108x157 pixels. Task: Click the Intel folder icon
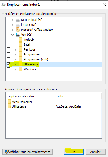21,44
